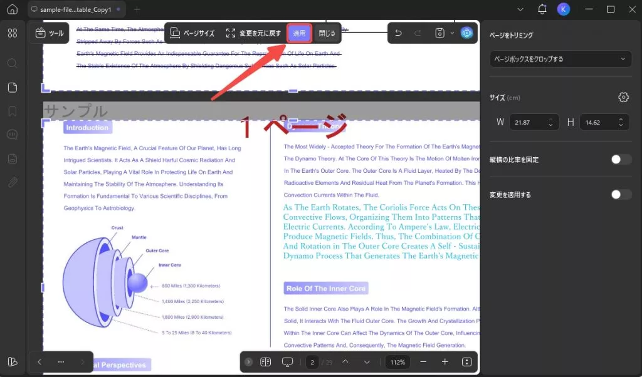Open size unit settings gear
642x377 pixels.
pyautogui.click(x=623, y=97)
